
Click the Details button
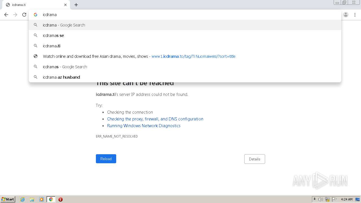[x=254, y=159]
